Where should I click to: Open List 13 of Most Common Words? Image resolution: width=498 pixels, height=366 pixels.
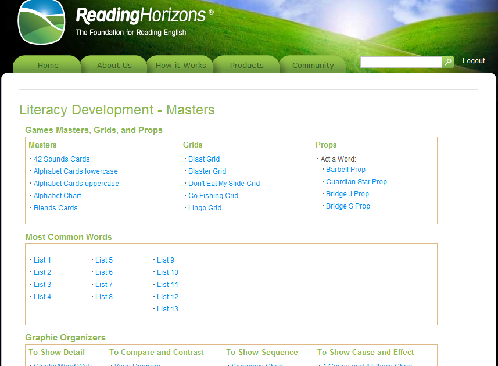pos(167,308)
